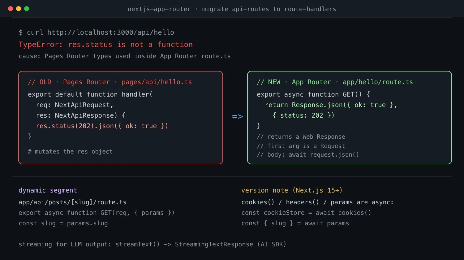Click '// returns a Web Response' comment
Screen dimensions: 464x260
click(x=301, y=137)
